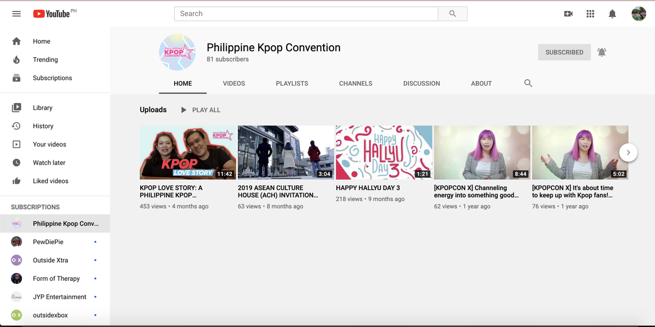The height and width of the screenshot is (327, 655).
Task: Open the YouTube apps grid
Action: tap(590, 14)
